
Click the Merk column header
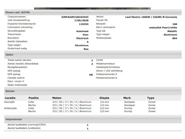tap(127, 98)
